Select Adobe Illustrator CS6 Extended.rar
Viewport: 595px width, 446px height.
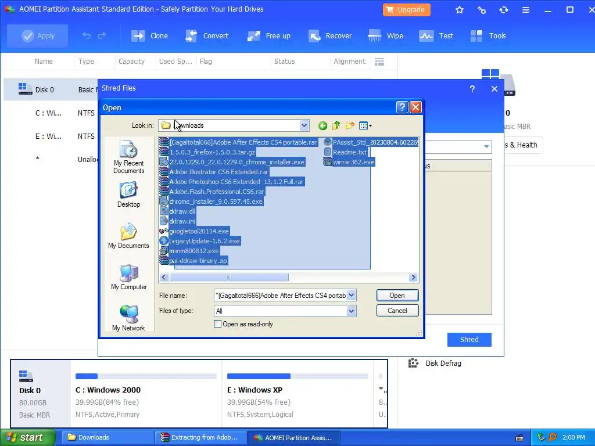[214, 172]
